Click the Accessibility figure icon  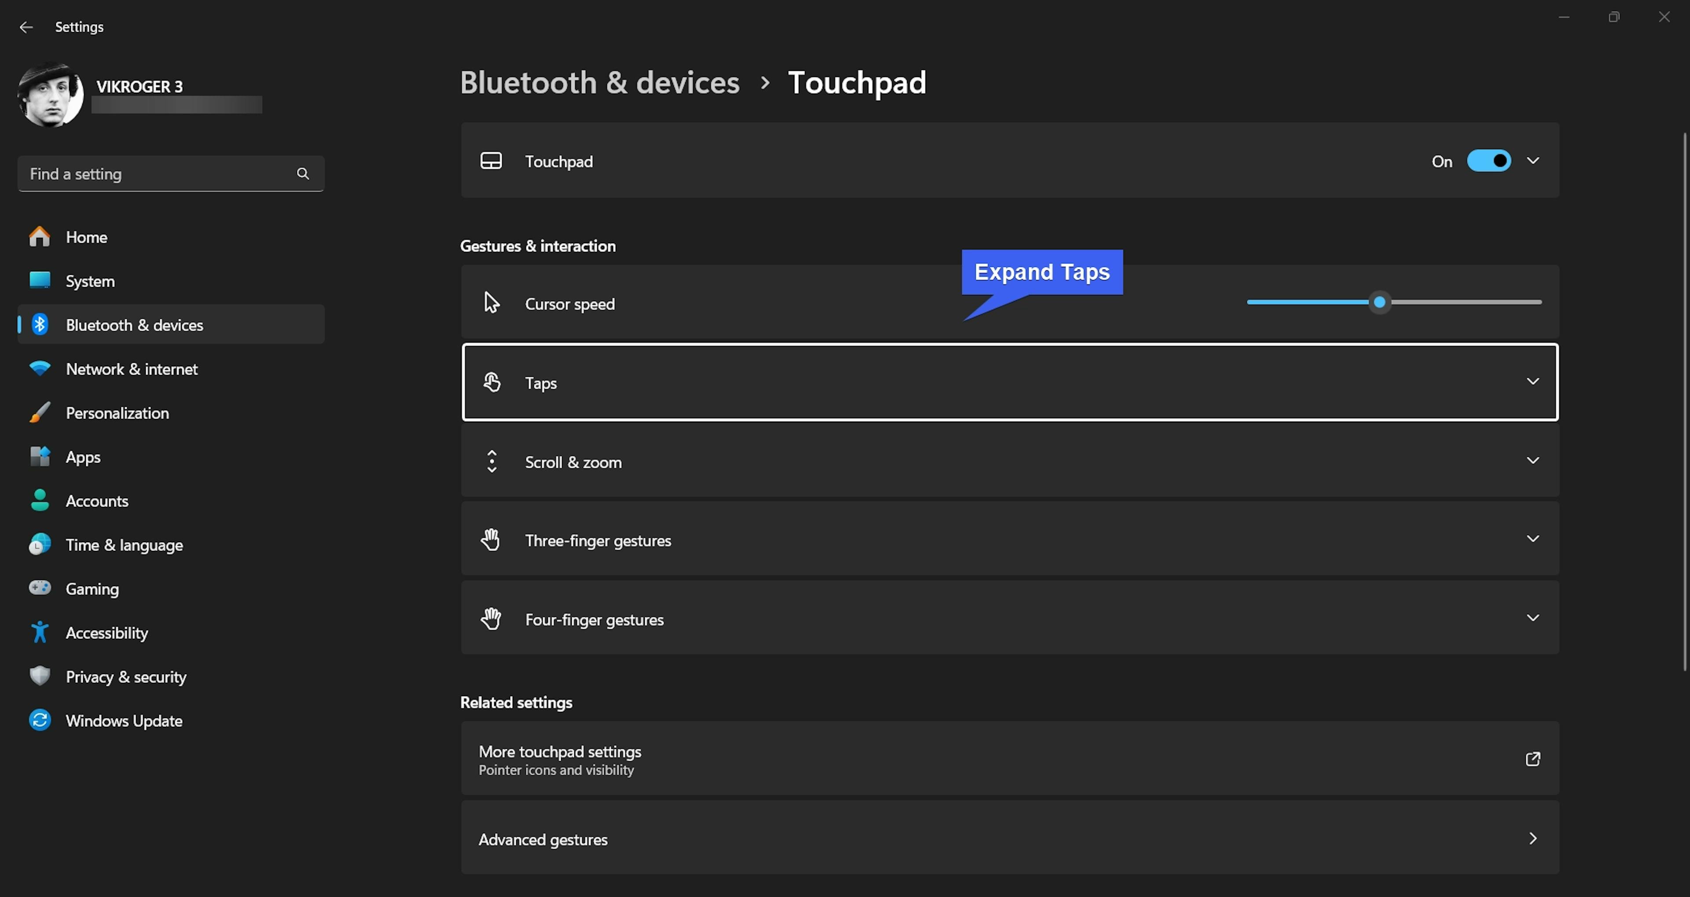(x=39, y=632)
